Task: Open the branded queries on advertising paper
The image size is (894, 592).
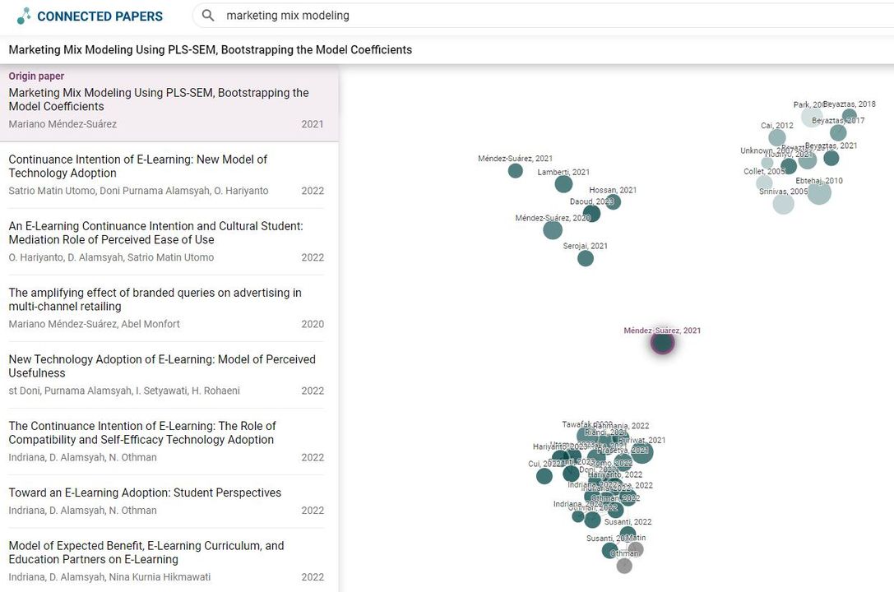Action: pos(166,308)
